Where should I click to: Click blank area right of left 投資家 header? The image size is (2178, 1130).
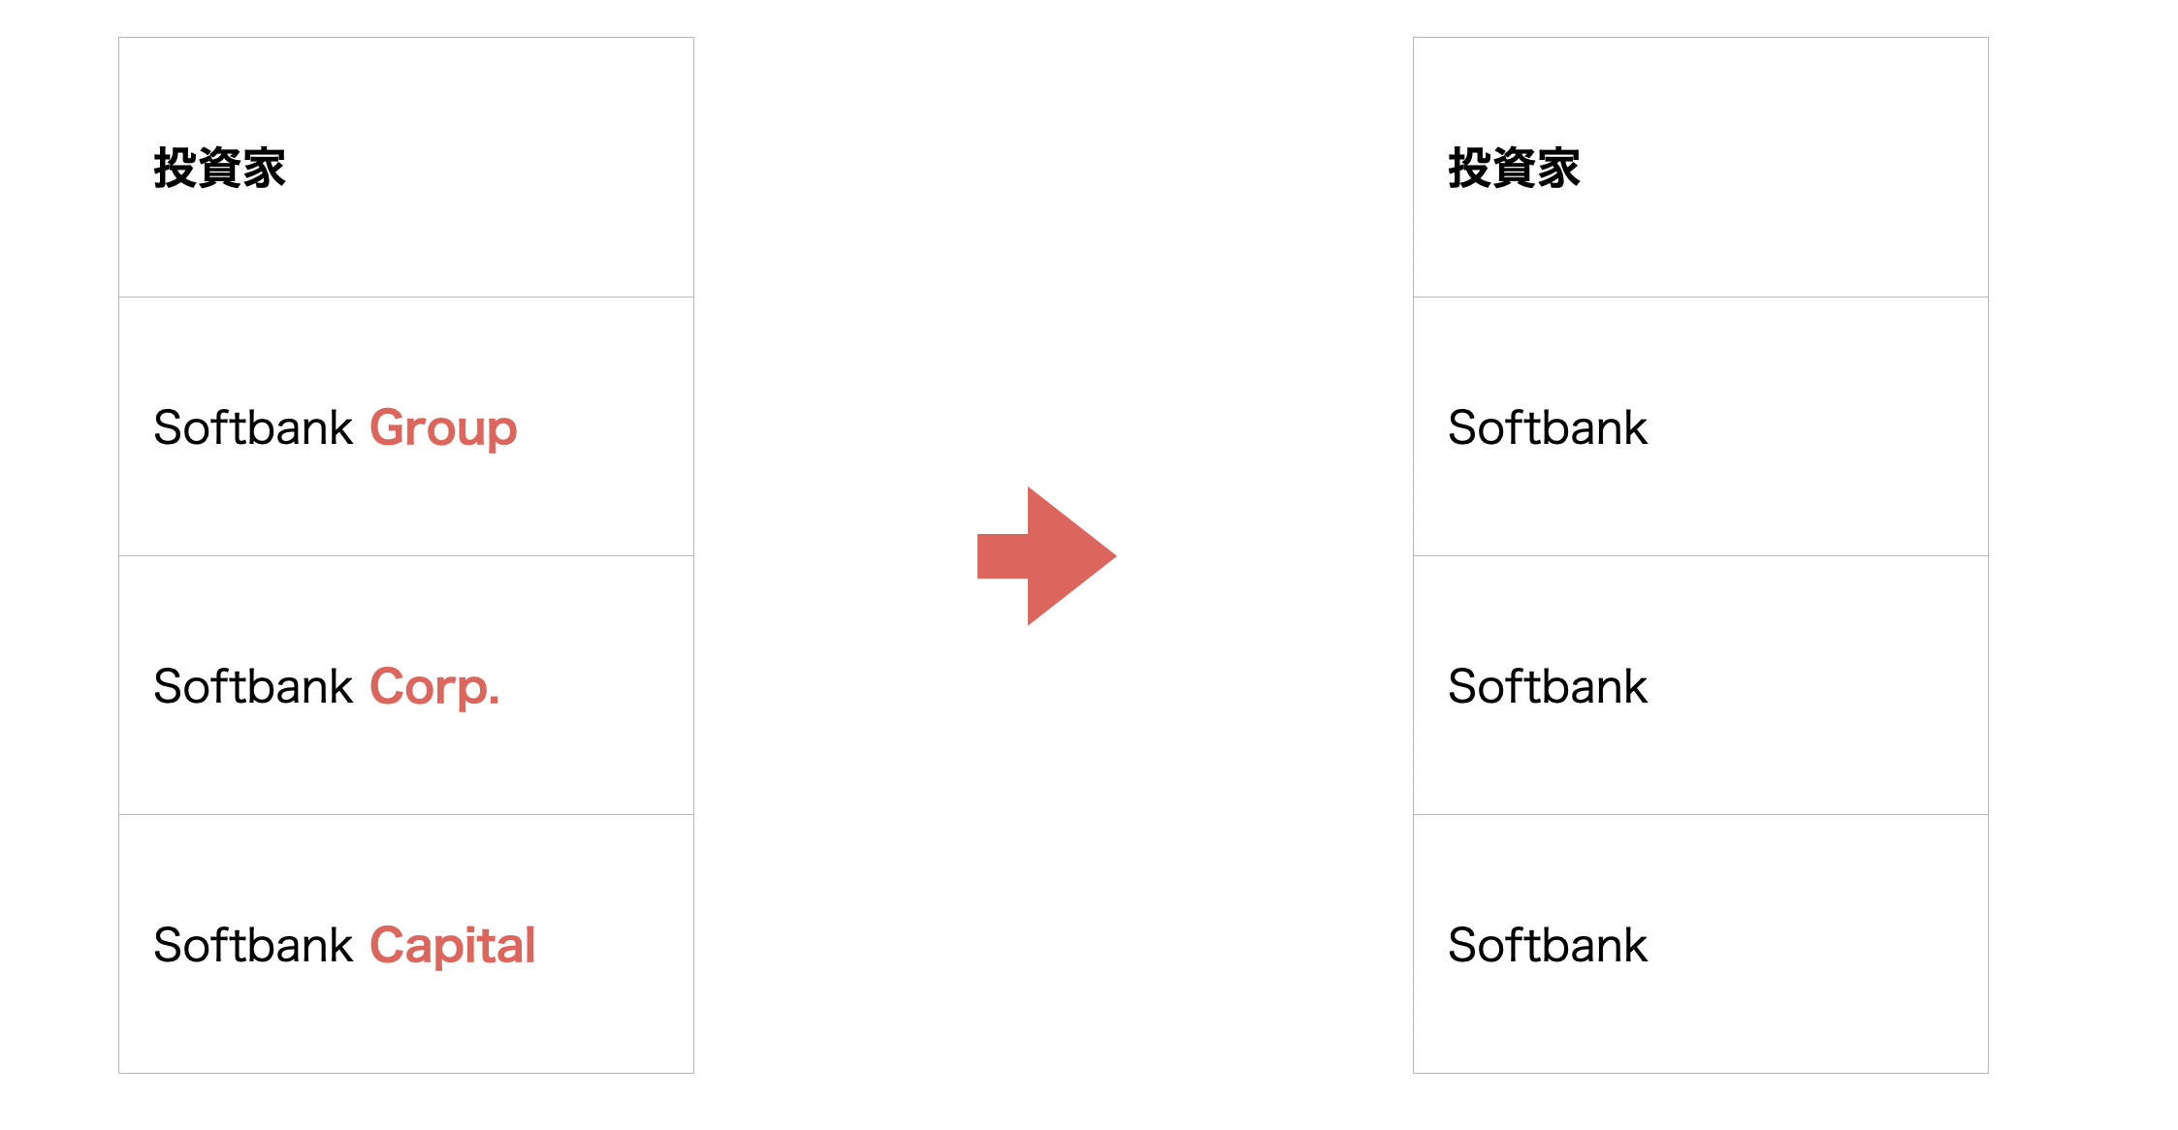490,168
